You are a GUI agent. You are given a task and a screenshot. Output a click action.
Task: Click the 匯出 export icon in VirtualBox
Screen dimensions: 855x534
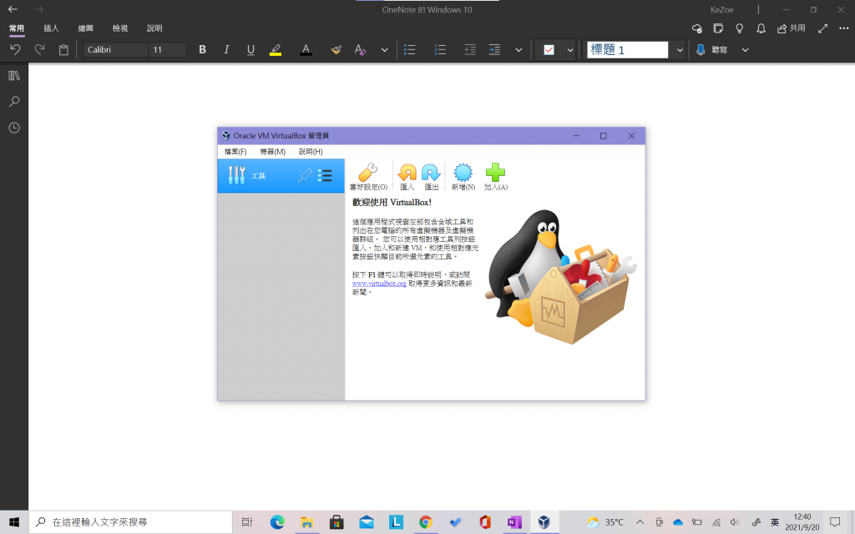[x=432, y=177]
